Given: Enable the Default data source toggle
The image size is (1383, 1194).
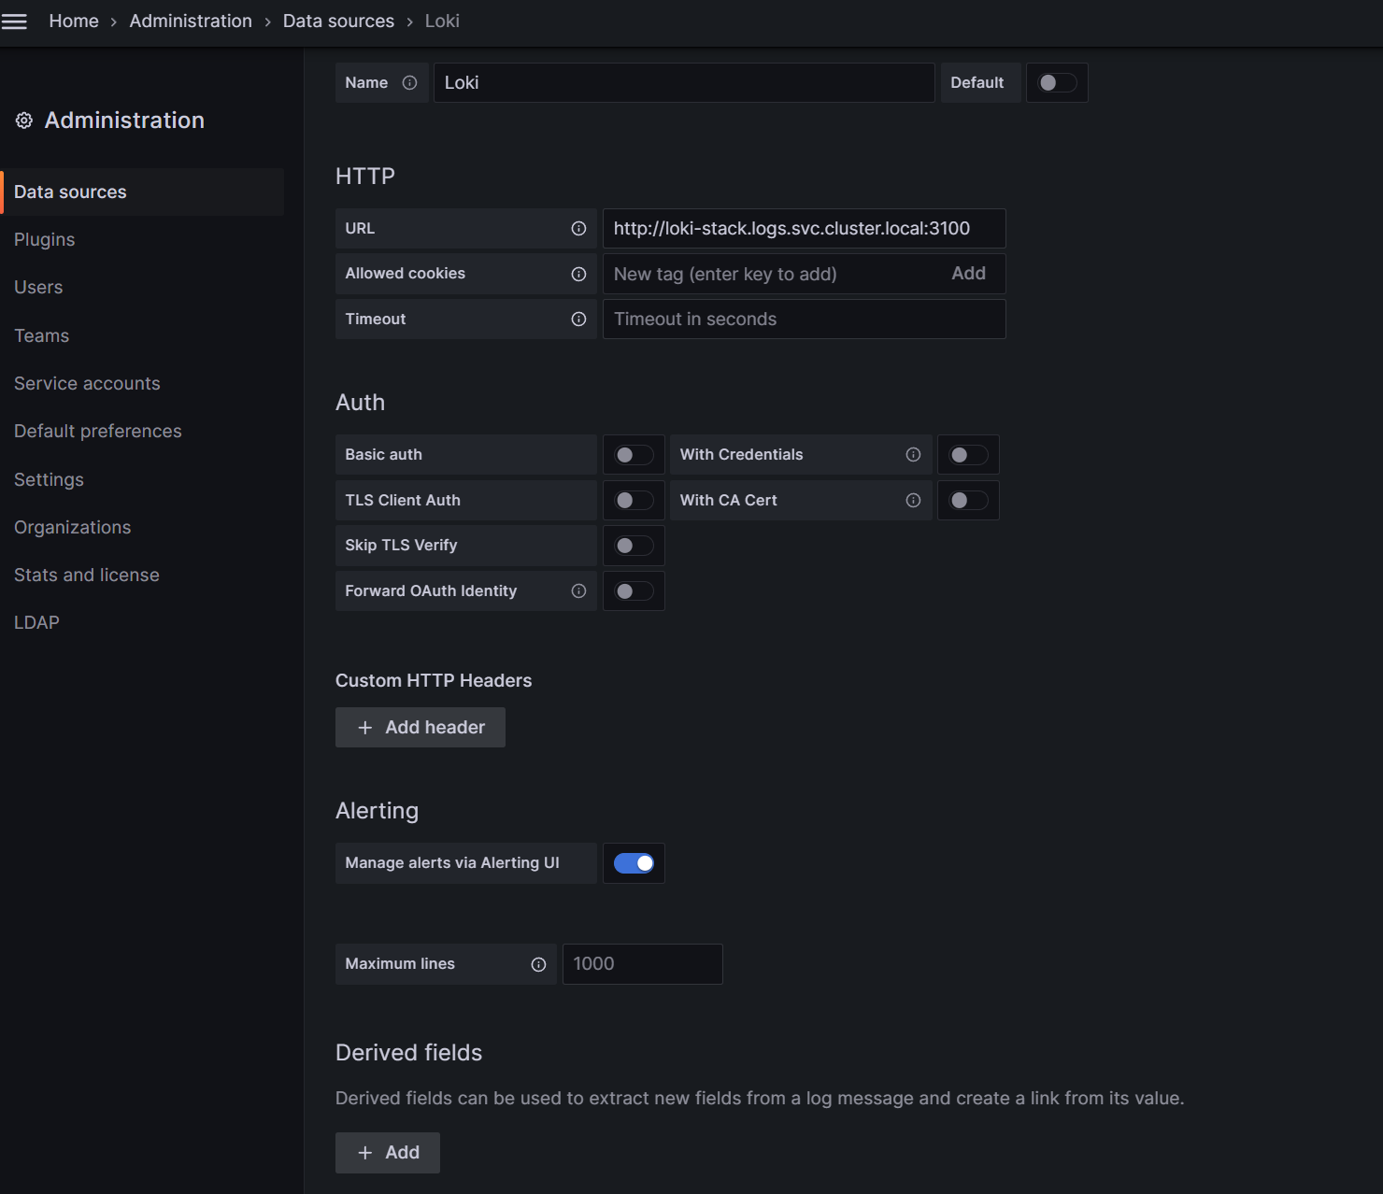Looking at the screenshot, I should (1057, 83).
